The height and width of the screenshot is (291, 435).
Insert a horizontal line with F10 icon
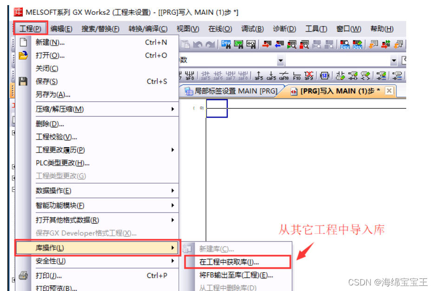click(x=297, y=75)
